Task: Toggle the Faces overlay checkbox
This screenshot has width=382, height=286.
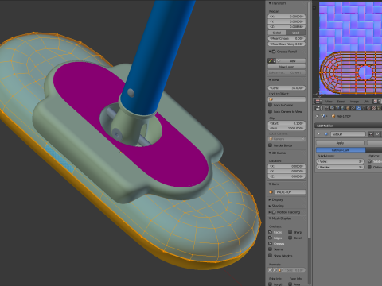Action: click(x=270, y=232)
